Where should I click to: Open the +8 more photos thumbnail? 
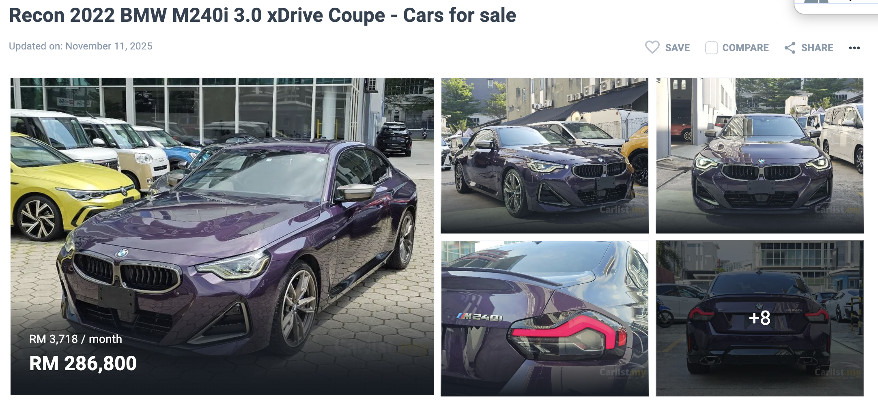[x=760, y=318]
